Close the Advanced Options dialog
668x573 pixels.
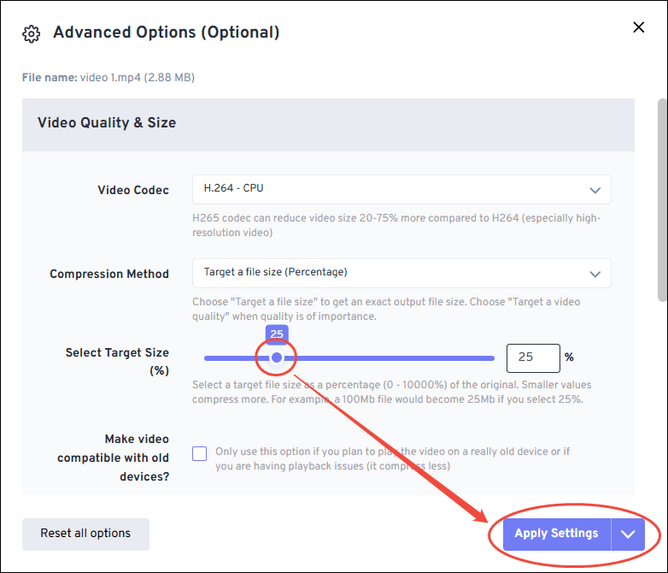point(638,27)
